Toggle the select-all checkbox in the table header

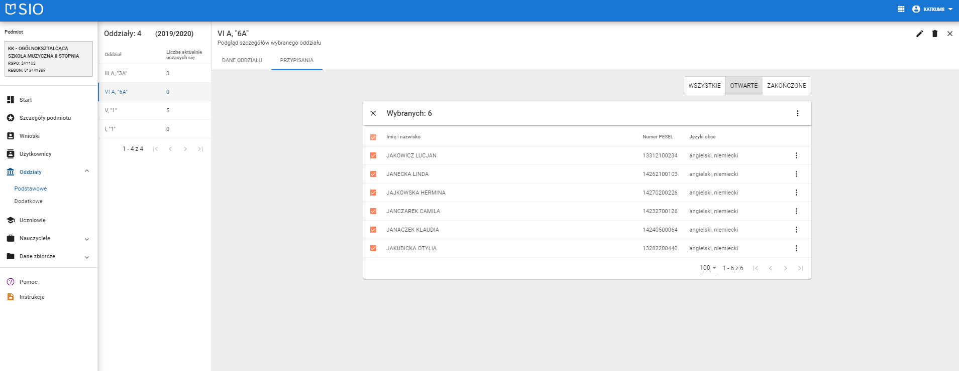[373, 137]
